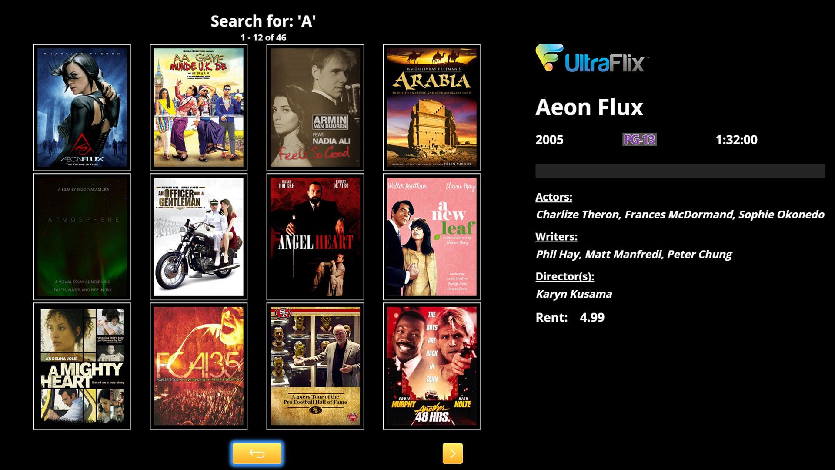Open Aa Gaye Munde U.K. De poster
The image size is (835, 470).
pos(199,107)
